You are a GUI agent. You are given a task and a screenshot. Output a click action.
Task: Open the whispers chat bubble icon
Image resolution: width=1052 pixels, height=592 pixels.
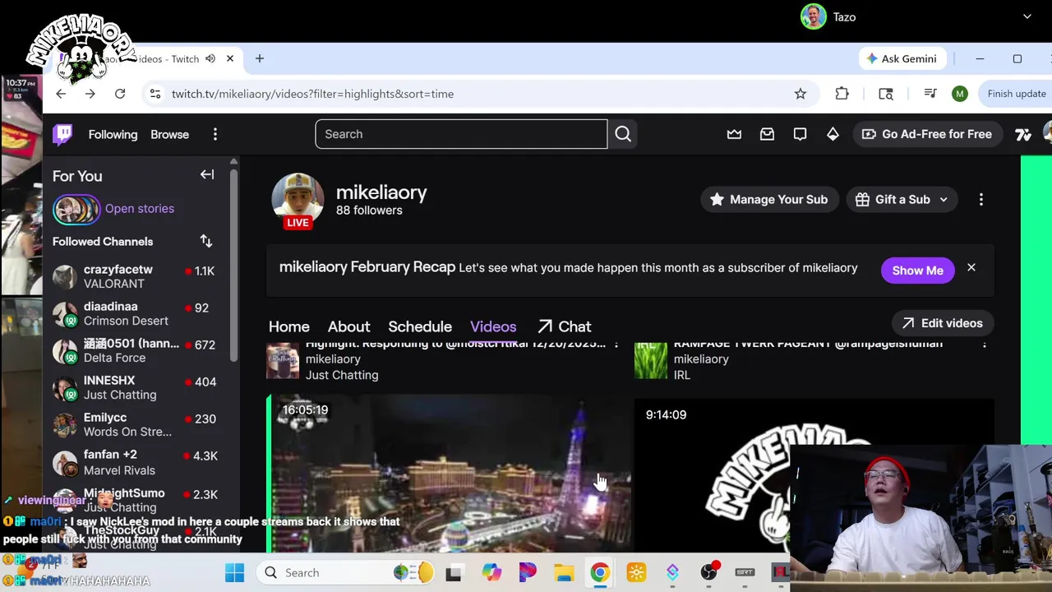pos(800,134)
